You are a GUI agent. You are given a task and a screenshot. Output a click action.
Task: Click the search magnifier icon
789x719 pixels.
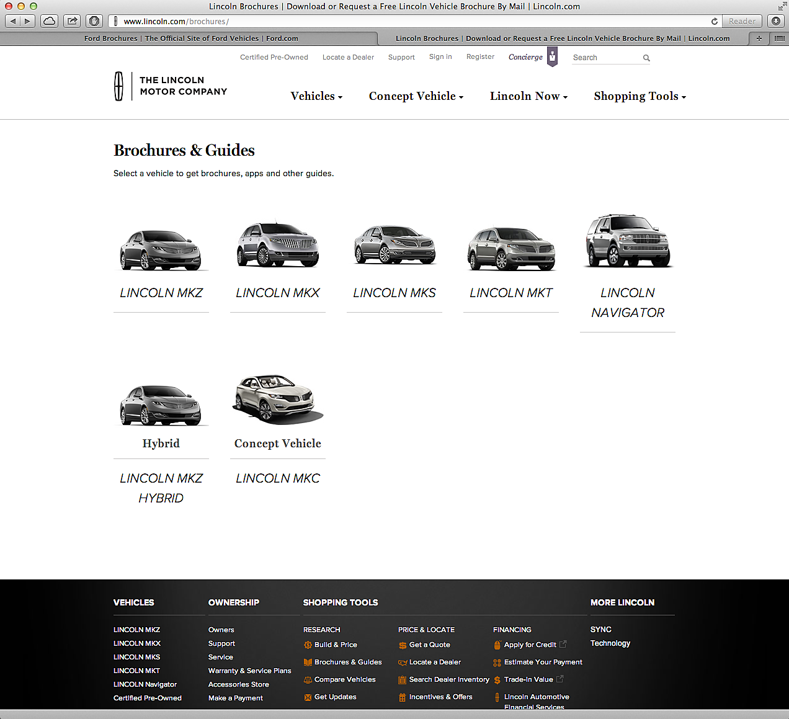[x=646, y=58]
